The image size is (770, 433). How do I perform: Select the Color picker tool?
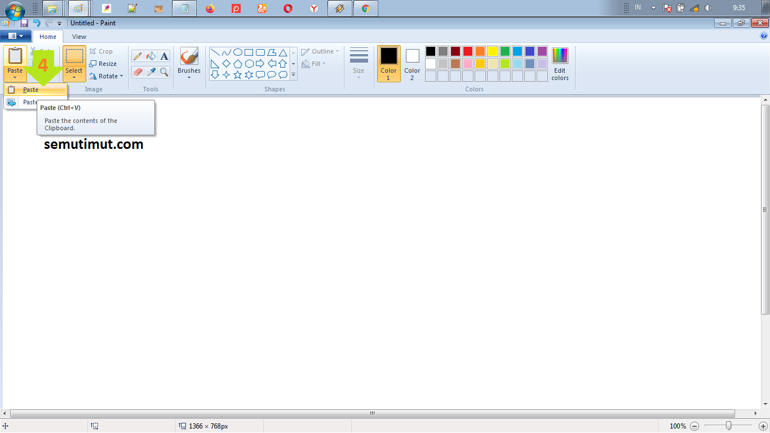tap(151, 72)
